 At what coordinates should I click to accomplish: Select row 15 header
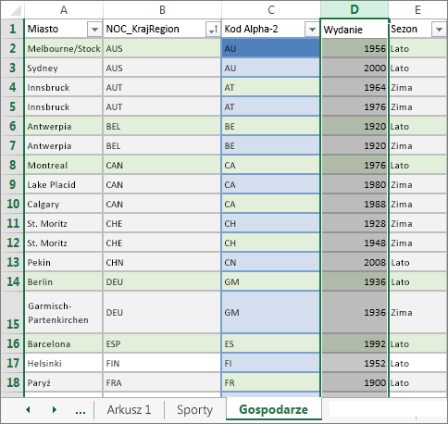click(x=12, y=312)
